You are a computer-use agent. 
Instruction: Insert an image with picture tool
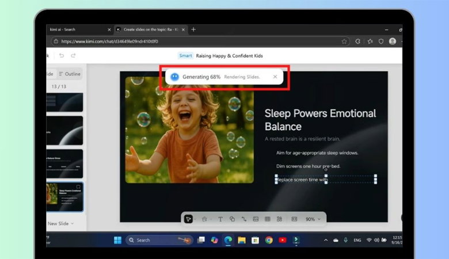click(x=256, y=219)
